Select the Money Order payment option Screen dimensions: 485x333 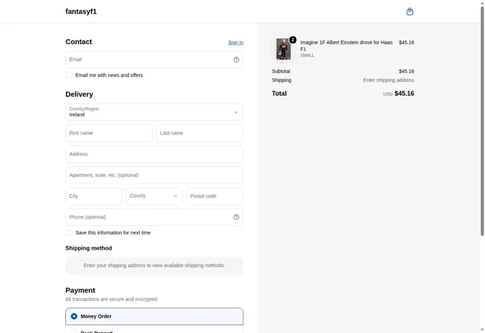point(154,316)
